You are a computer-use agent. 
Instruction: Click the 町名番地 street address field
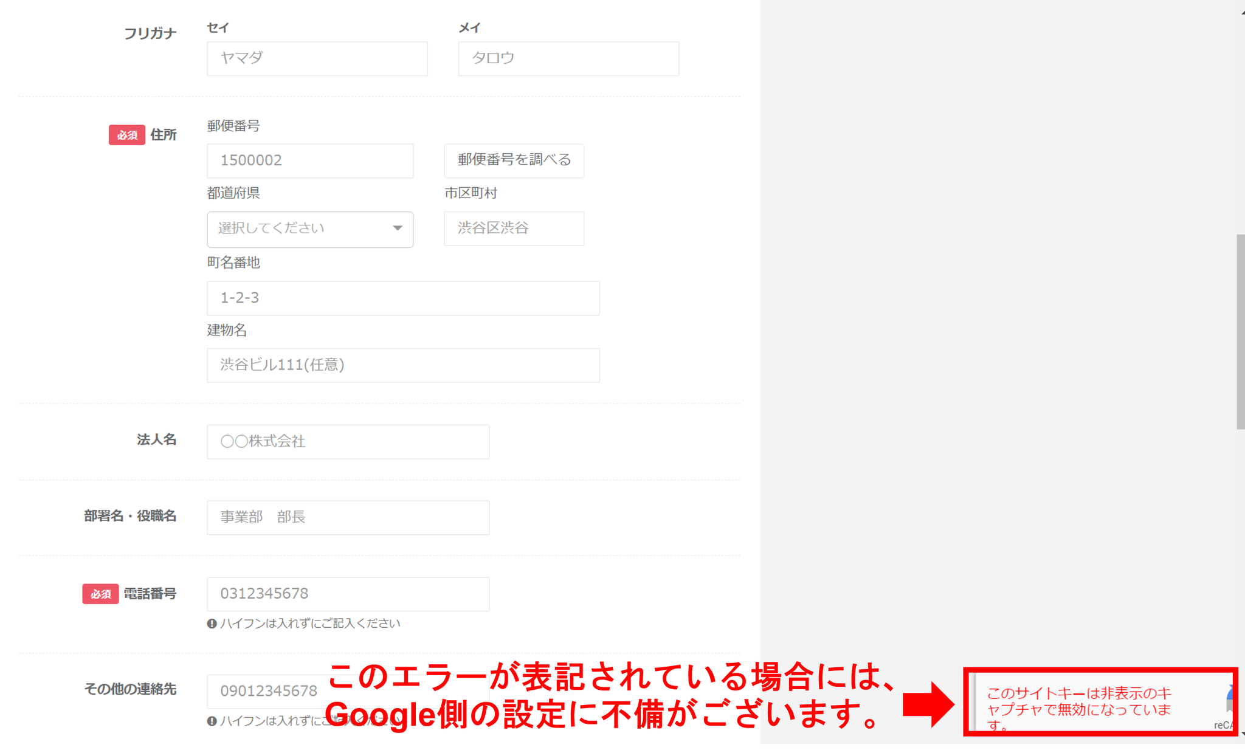(402, 298)
